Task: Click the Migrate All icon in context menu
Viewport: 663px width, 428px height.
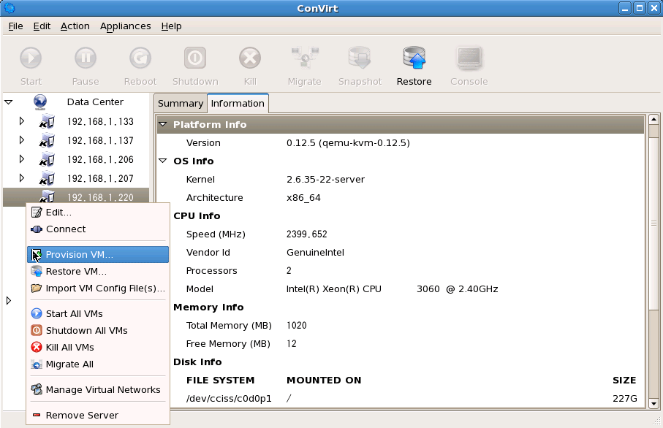Action: (37, 364)
